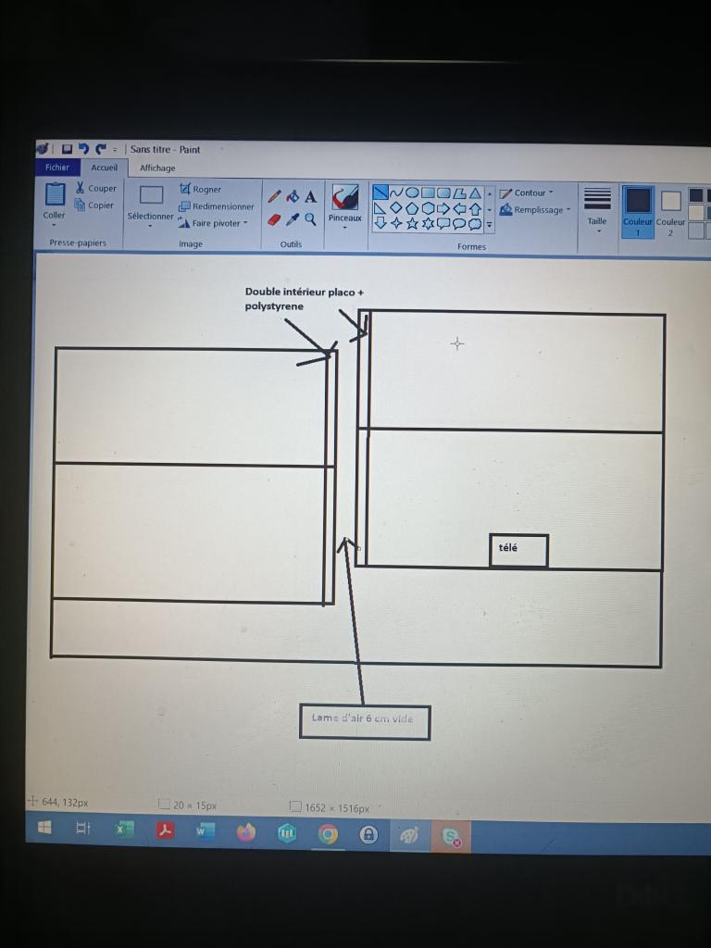Choose the Six-point star shape

point(428,224)
